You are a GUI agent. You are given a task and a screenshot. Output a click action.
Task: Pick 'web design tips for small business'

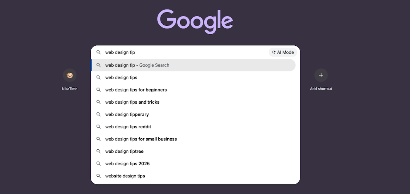pos(141,139)
